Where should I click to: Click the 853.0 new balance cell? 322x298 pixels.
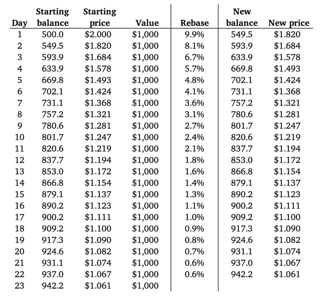242,160
